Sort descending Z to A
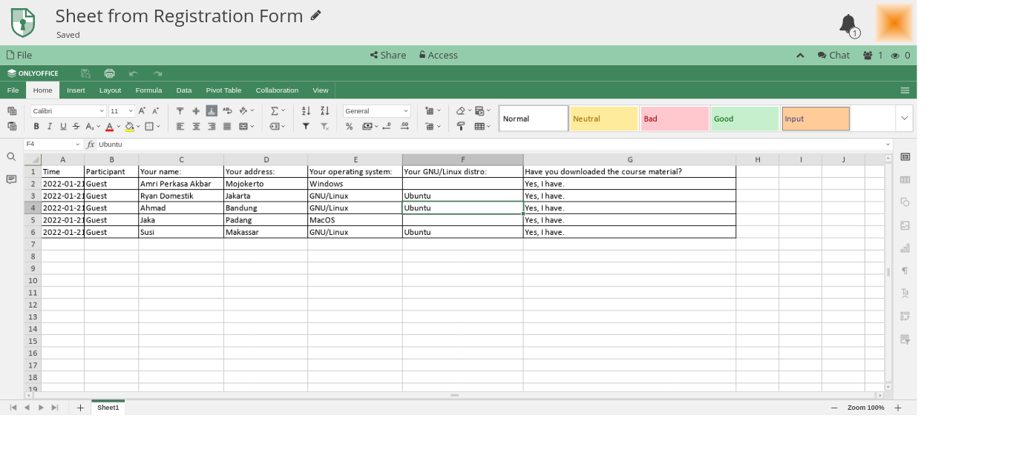This screenshot has width=1013, height=458. (x=324, y=111)
